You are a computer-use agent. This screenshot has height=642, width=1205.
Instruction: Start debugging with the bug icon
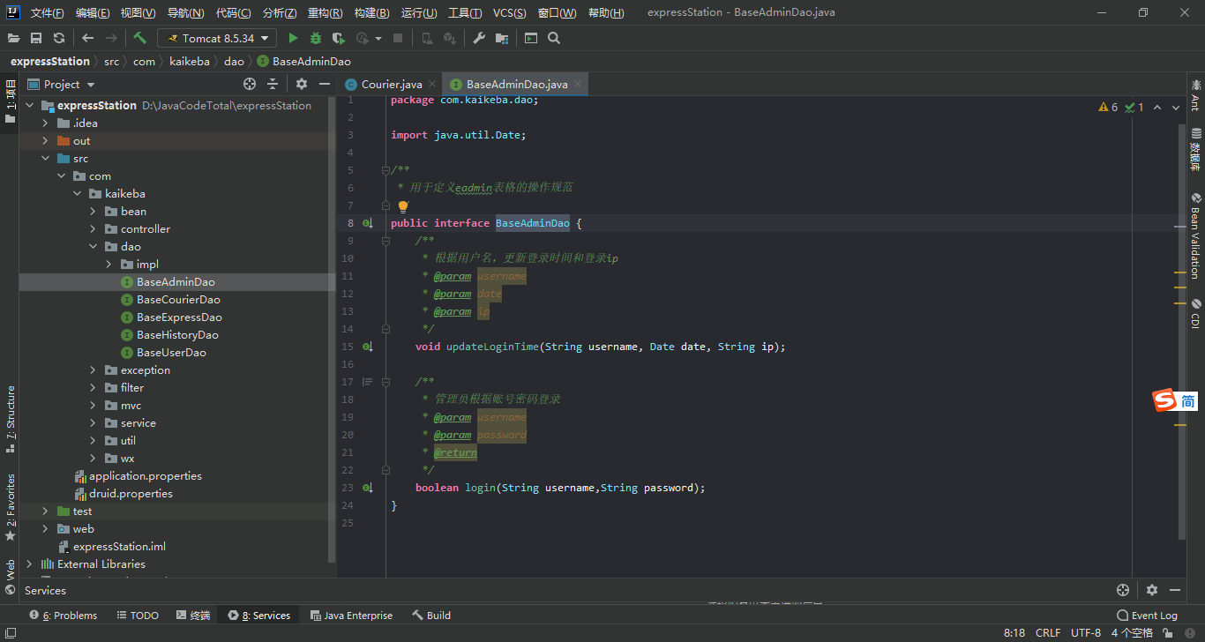(316, 38)
